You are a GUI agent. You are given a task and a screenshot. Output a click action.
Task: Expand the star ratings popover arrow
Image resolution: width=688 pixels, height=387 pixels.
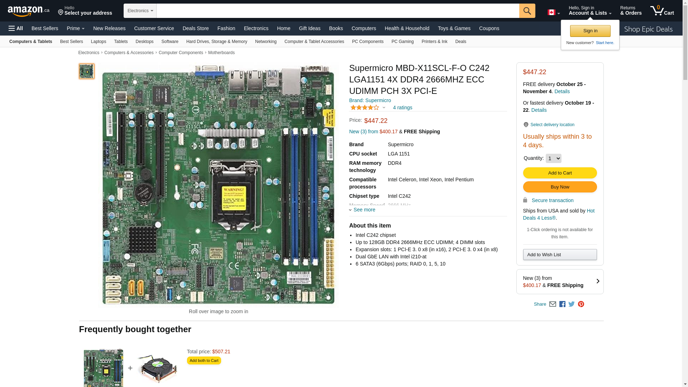tap(384, 107)
